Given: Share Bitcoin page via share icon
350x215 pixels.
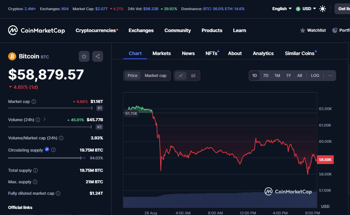Looking at the screenshot, I should [x=98, y=56].
